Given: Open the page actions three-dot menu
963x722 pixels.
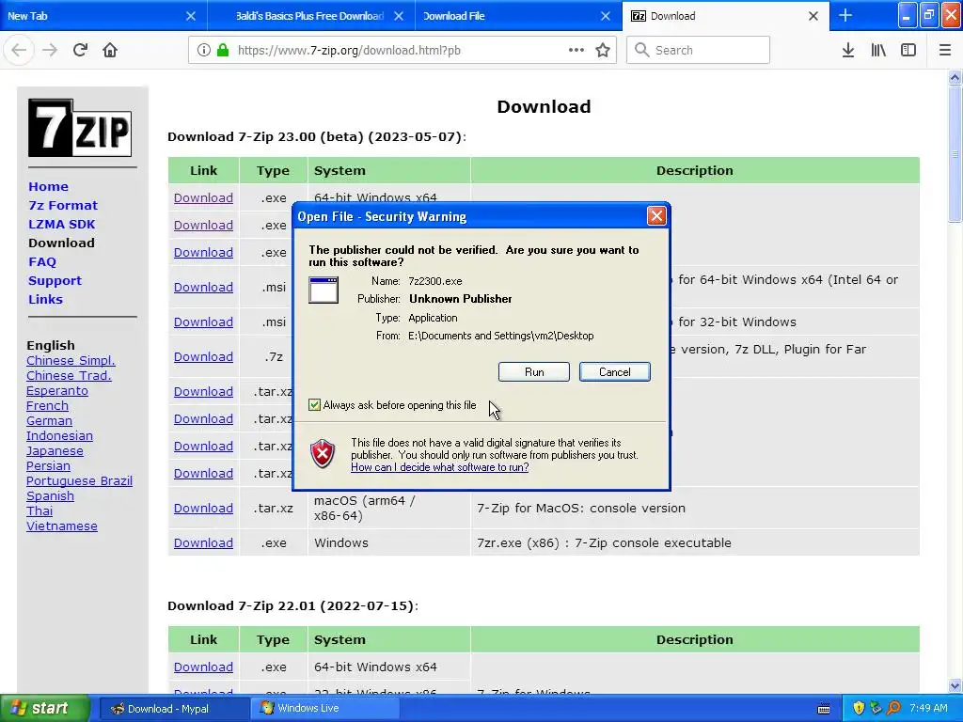Looking at the screenshot, I should [576, 50].
